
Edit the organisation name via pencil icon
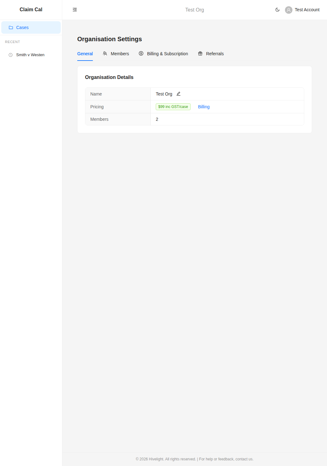[x=178, y=94]
